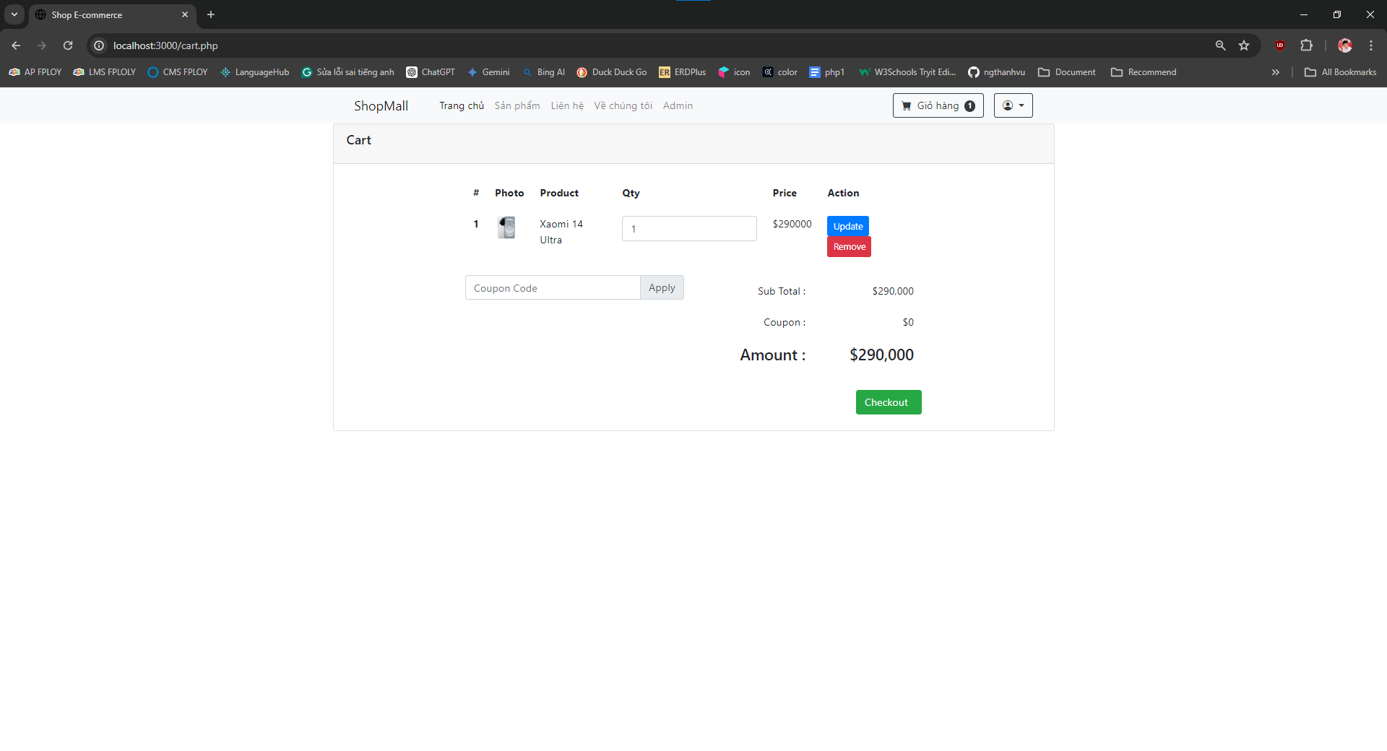Click the red Remove button
This screenshot has width=1387, height=751.
tap(849, 247)
